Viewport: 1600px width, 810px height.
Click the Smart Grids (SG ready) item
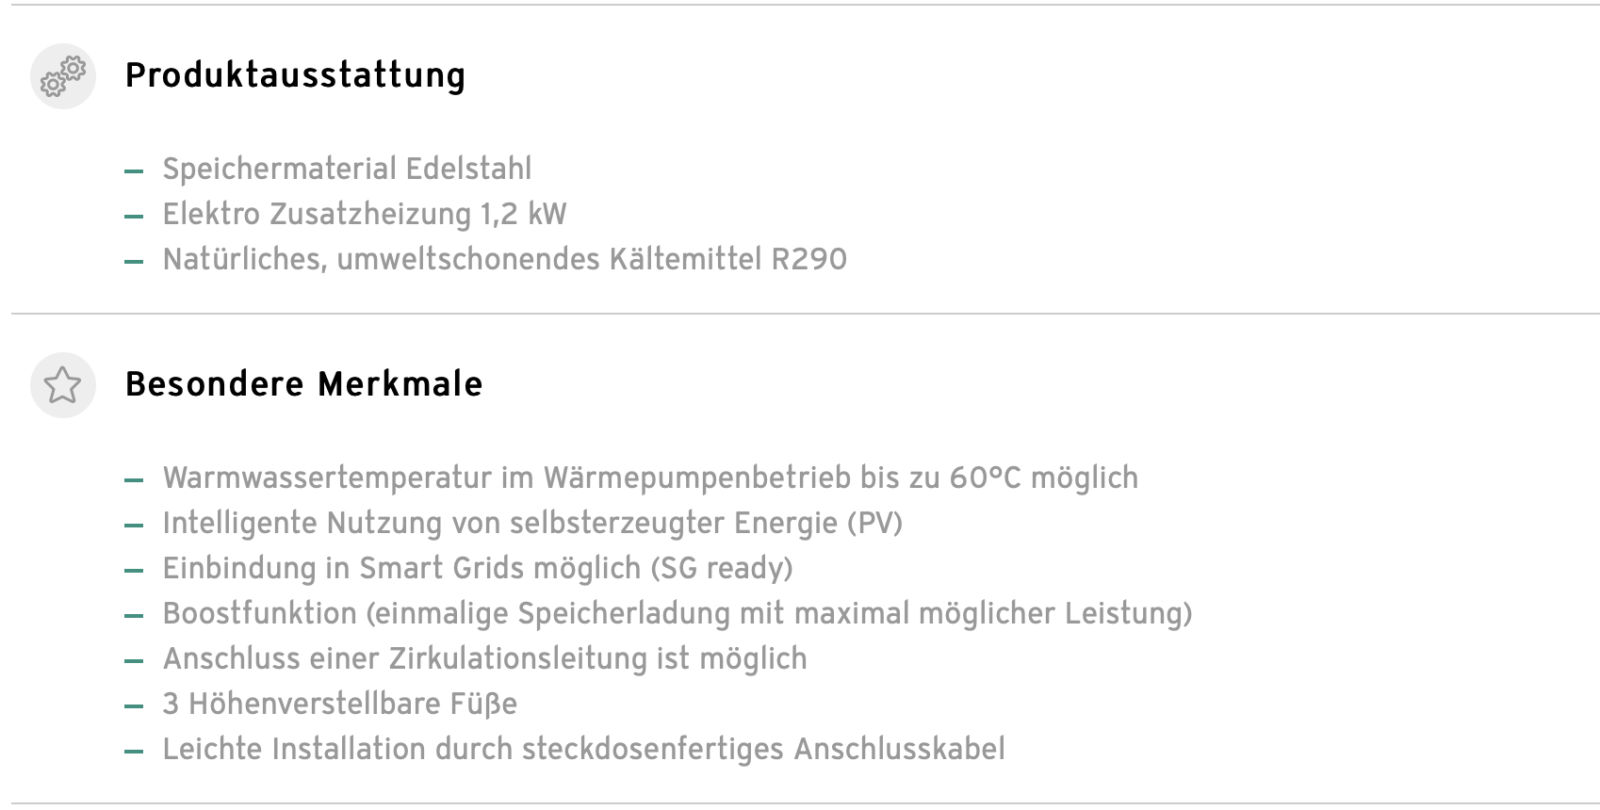[478, 568]
